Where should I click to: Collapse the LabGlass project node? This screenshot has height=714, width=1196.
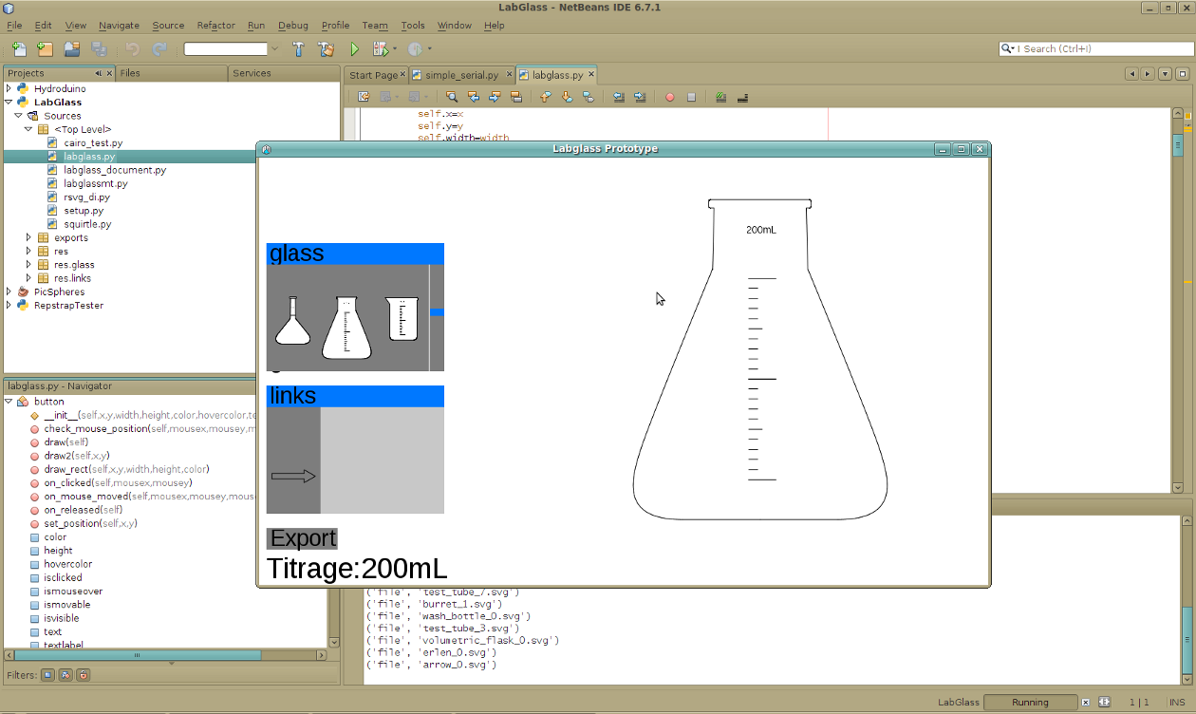coord(9,102)
